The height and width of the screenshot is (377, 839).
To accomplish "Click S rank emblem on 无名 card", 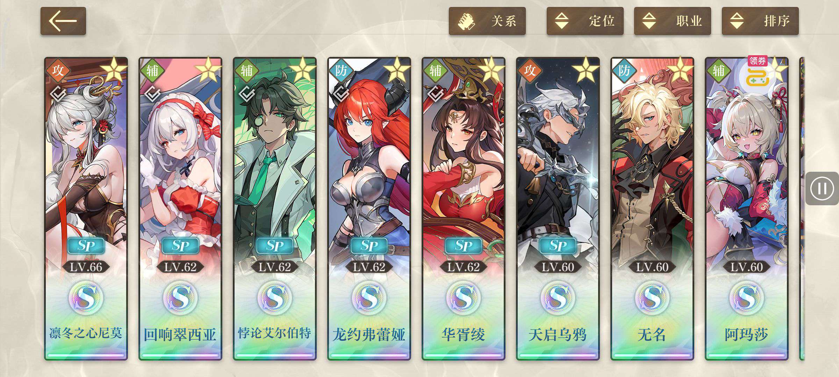I will coord(652,298).
